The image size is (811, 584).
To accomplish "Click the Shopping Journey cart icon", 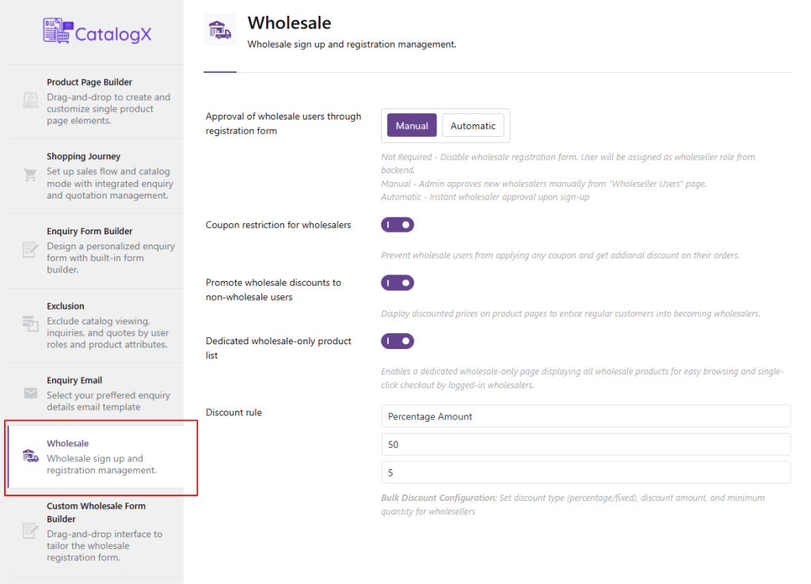I will pos(30,175).
